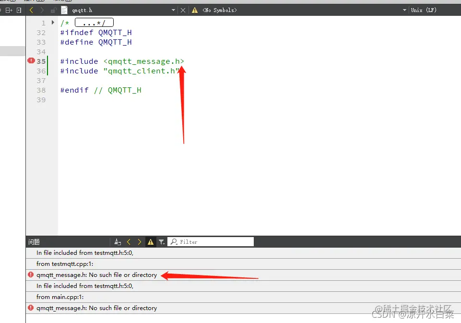Select 'from main.cpp:1:' issue row
Screen dimensions: 461x323
pos(243,297)
